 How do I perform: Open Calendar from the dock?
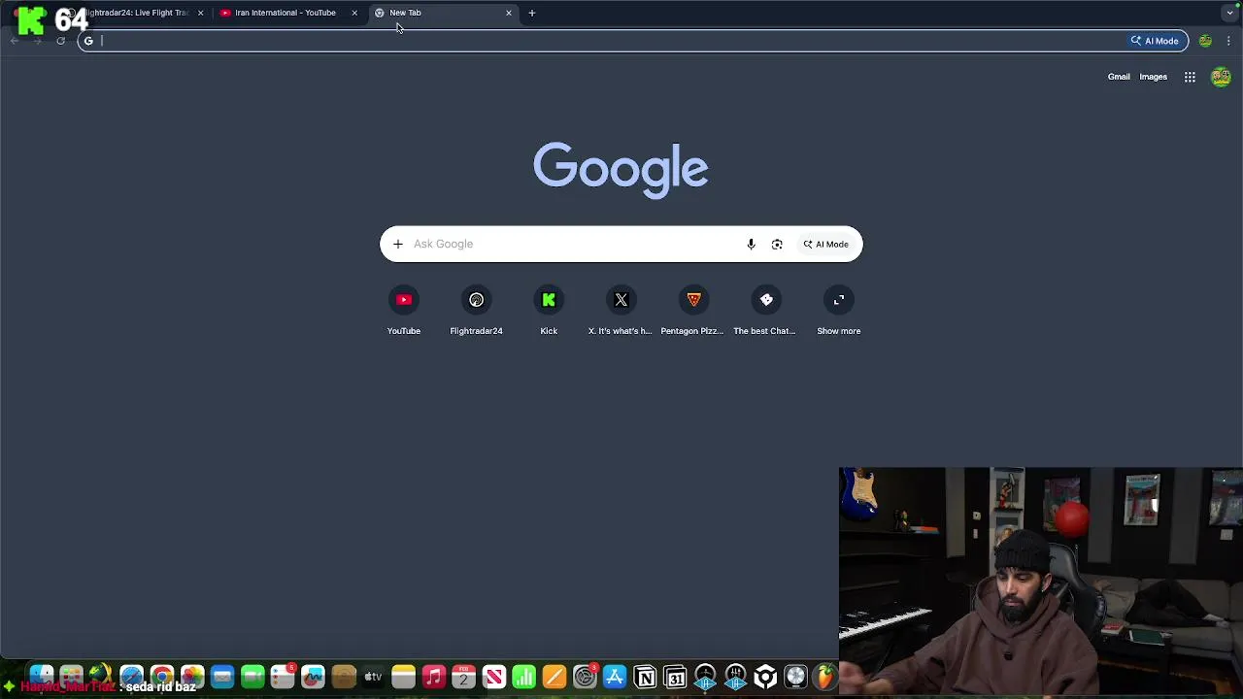pos(463,676)
